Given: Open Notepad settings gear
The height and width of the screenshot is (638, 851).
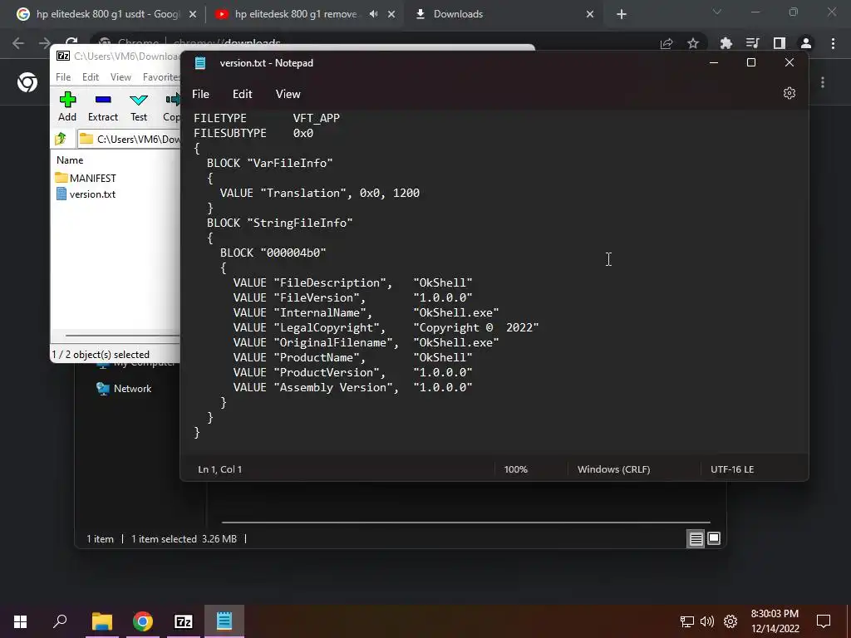Looking at the screenshot, I should (790, 93).
